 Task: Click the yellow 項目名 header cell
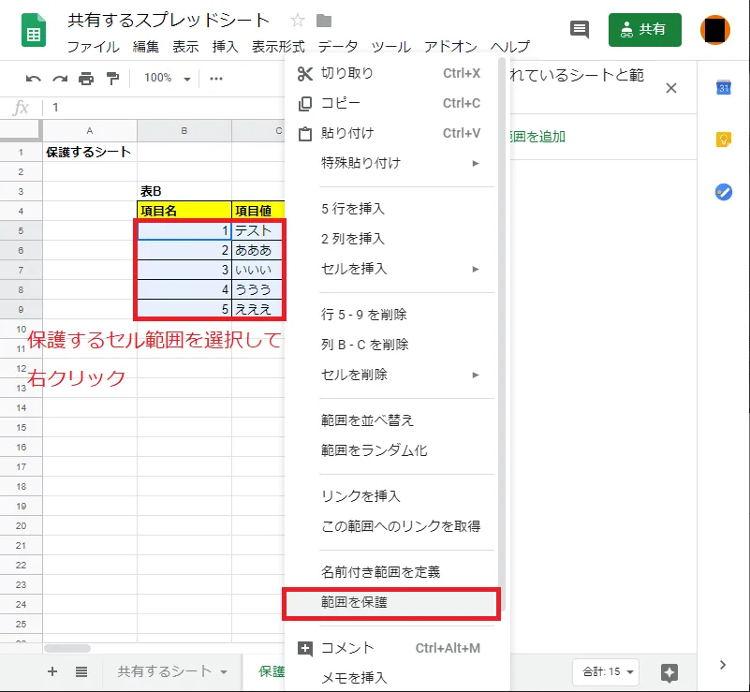(184, 211)
